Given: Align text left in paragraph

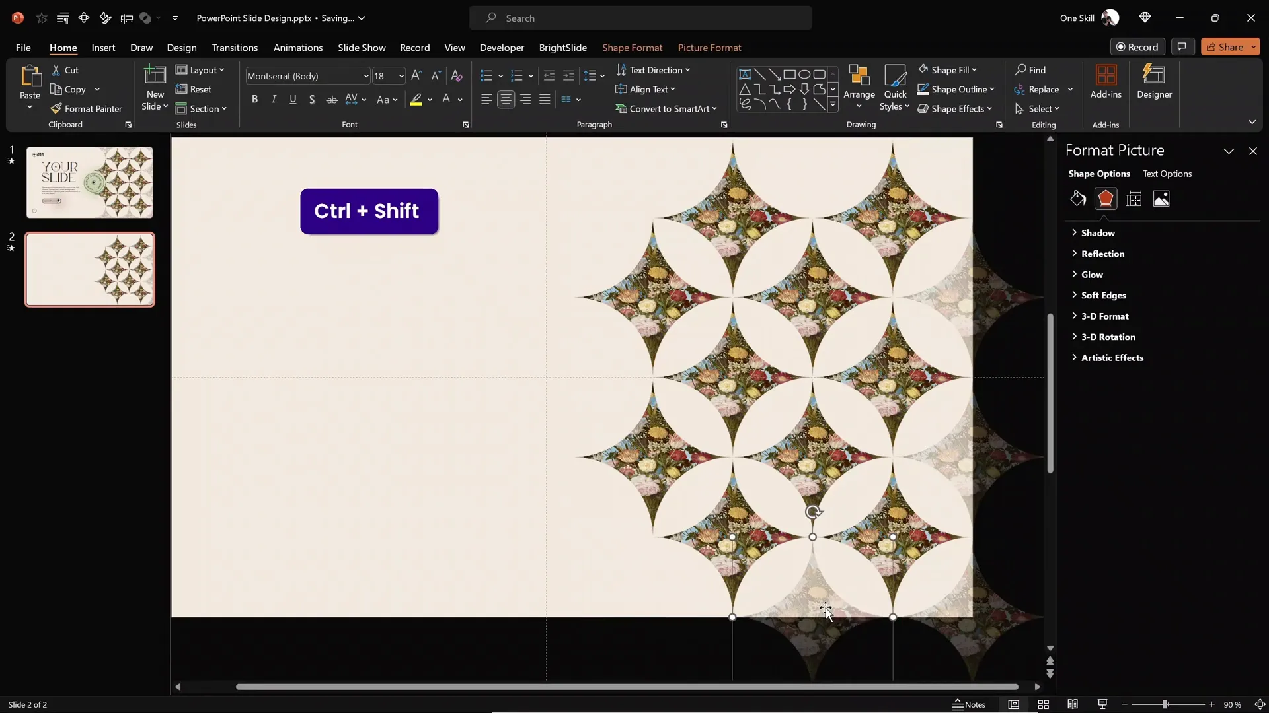Looking at the screenshot, I should (486, 100).
